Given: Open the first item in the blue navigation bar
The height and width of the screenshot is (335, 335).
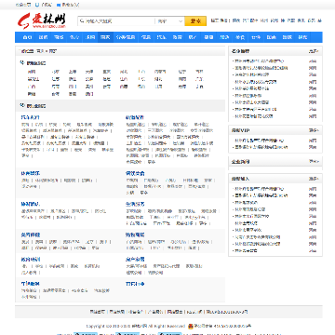Looking at the screenshot, I should click(x=27, y=37).
